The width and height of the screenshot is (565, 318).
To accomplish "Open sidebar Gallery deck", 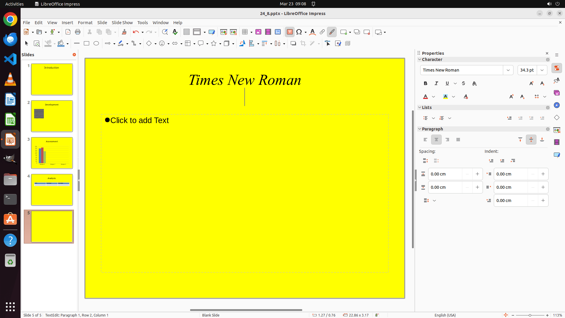I will (557, 93).
